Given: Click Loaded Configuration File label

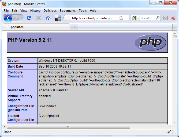Looking at the screenshot, I should pos(21,118).
